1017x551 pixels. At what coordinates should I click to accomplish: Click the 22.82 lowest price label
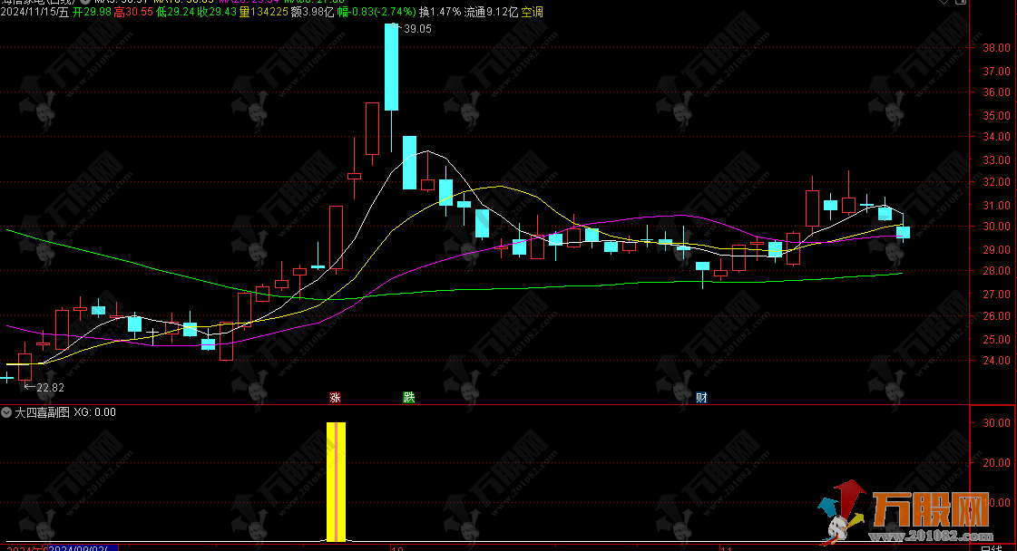[50, 388]
